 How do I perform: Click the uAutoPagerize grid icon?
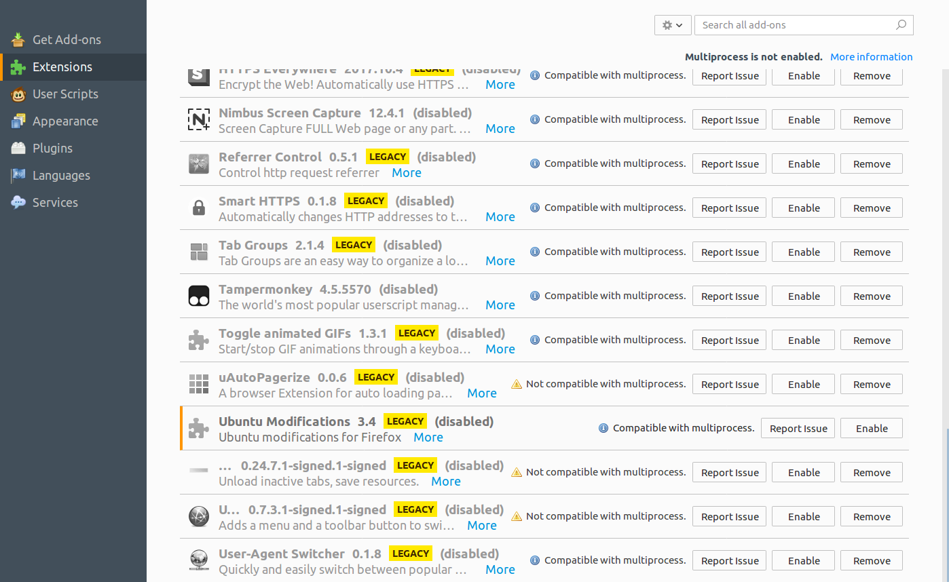199,385
